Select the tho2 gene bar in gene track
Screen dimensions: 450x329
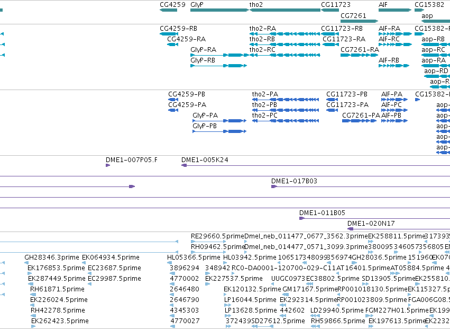[285, 10]
